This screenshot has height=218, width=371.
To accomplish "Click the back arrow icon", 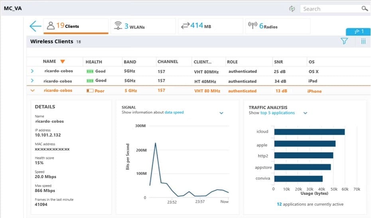I will pyautogui.click(x=35, y=26).
